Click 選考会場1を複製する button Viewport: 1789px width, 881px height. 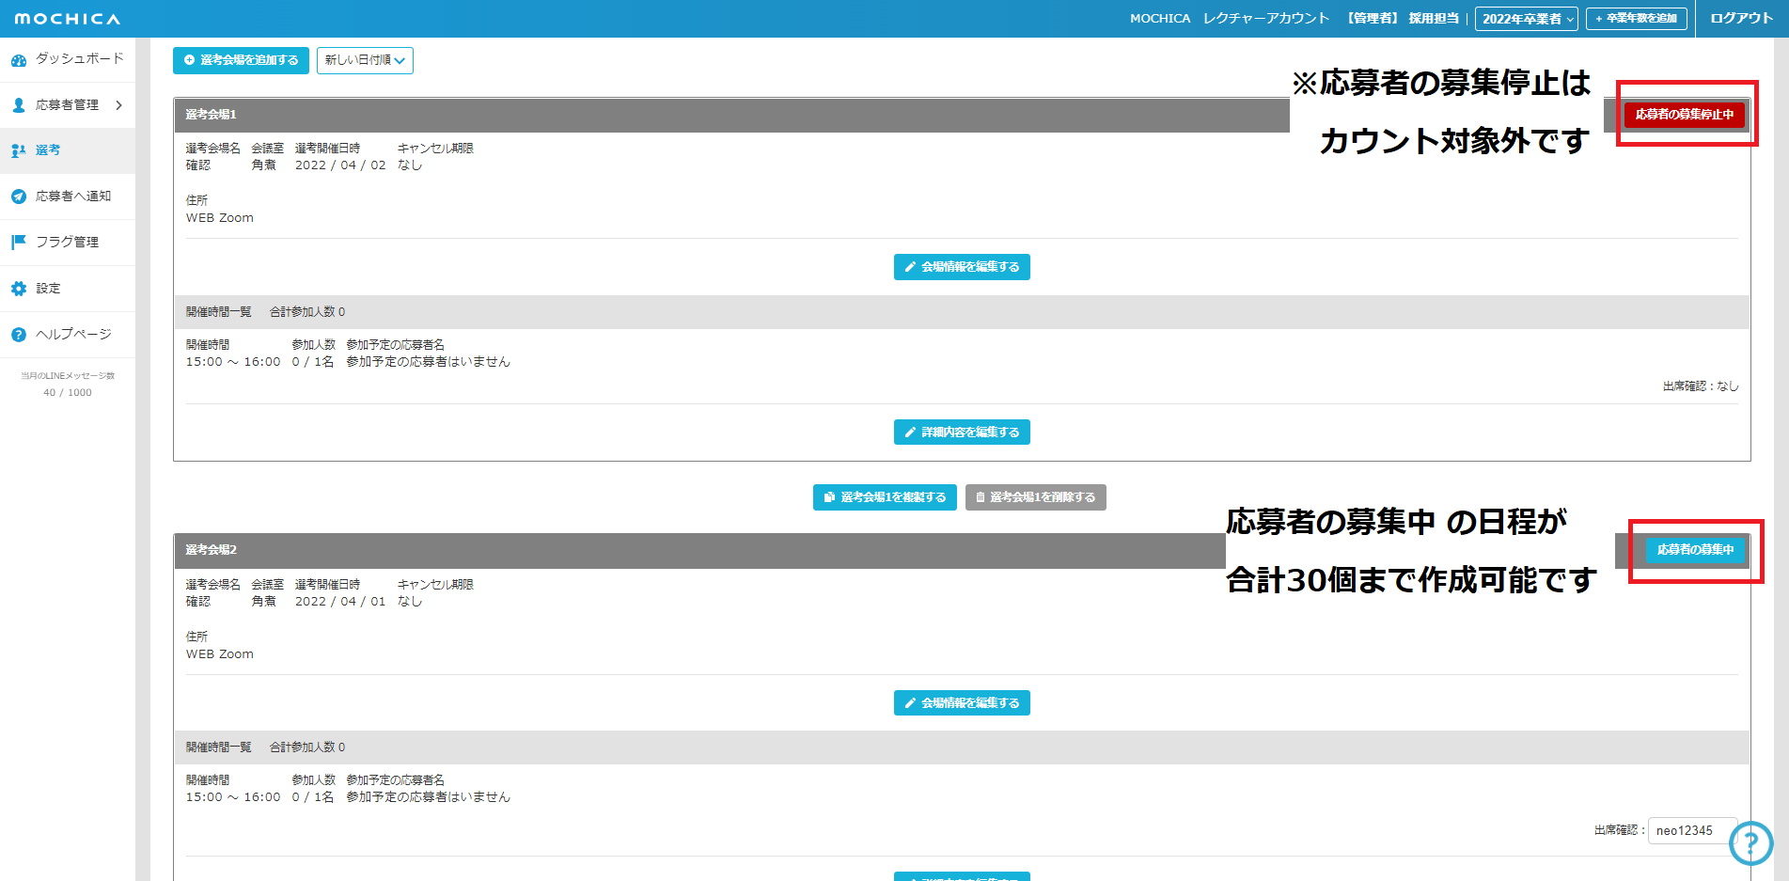[x=885, y=497]
